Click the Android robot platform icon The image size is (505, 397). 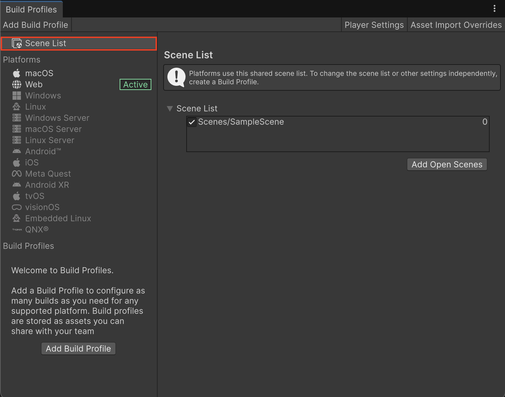pyautogui.click(x=16, y=151)
